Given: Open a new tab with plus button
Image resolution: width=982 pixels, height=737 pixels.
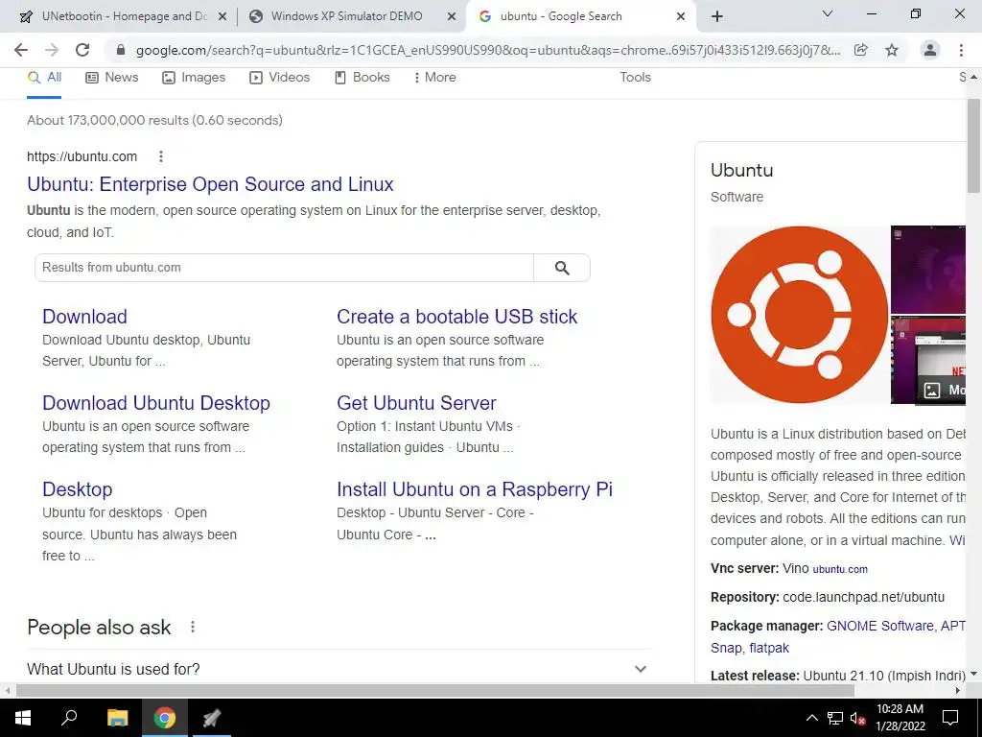Looking at the screenshot, I should 717,16.
